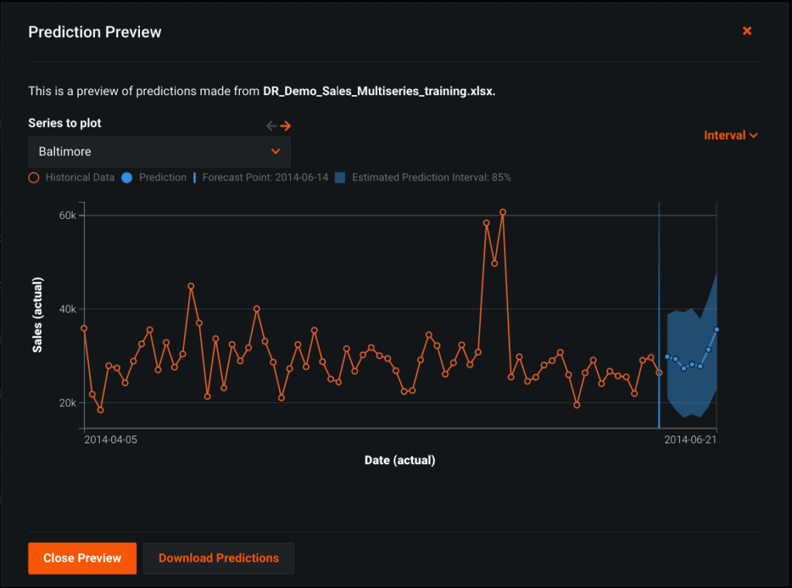
Task: Go to next series with right arrow
Action: click(285, 126)
